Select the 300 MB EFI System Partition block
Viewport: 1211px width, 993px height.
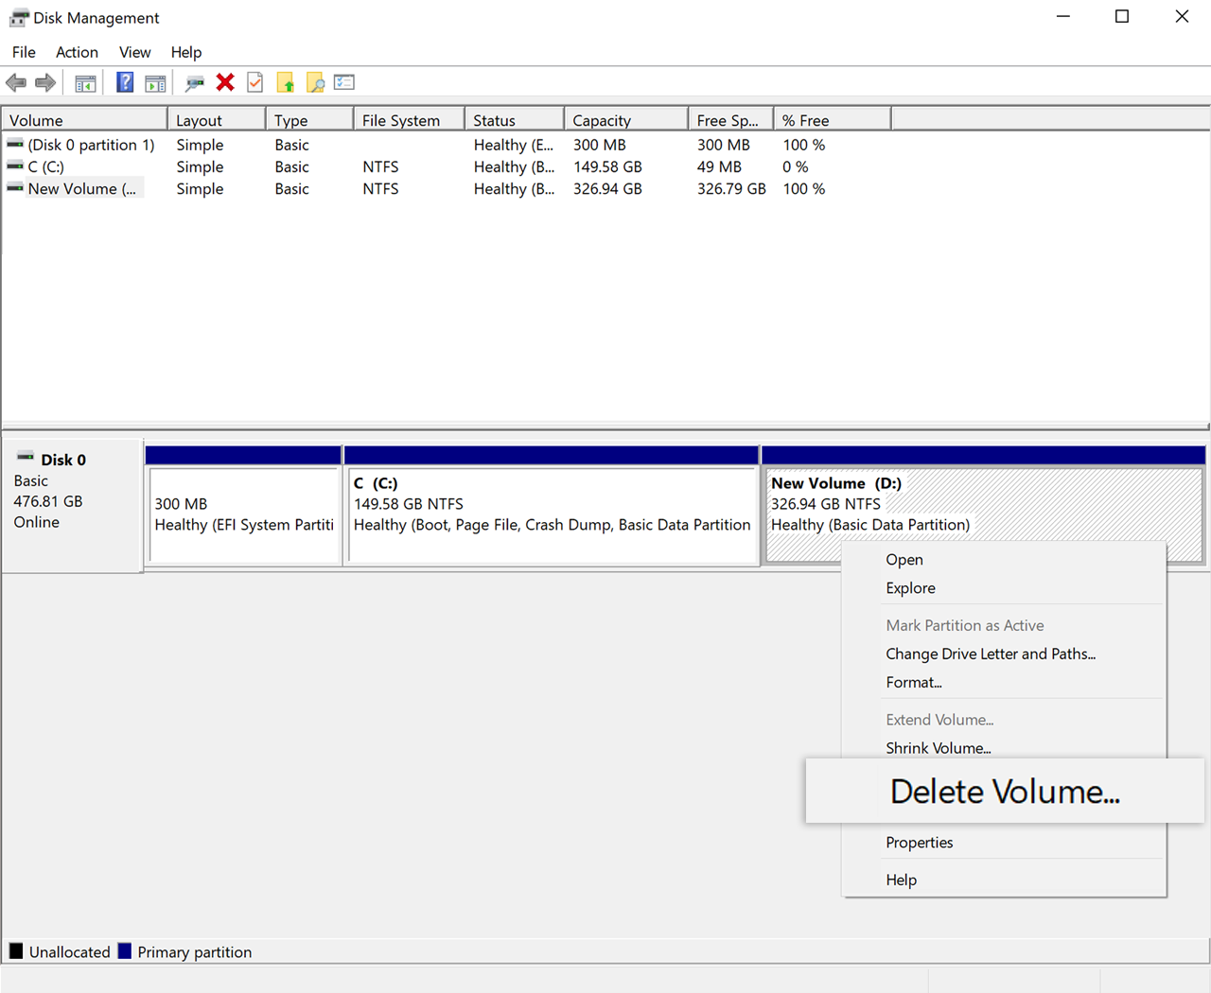click(x=244, y=514)
